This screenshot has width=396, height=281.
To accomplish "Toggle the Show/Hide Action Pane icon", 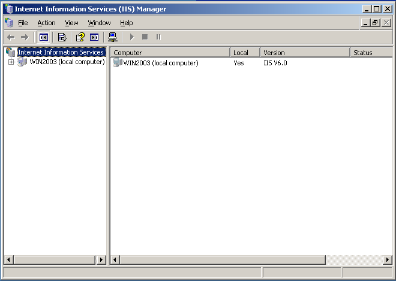I will (94, 37).
